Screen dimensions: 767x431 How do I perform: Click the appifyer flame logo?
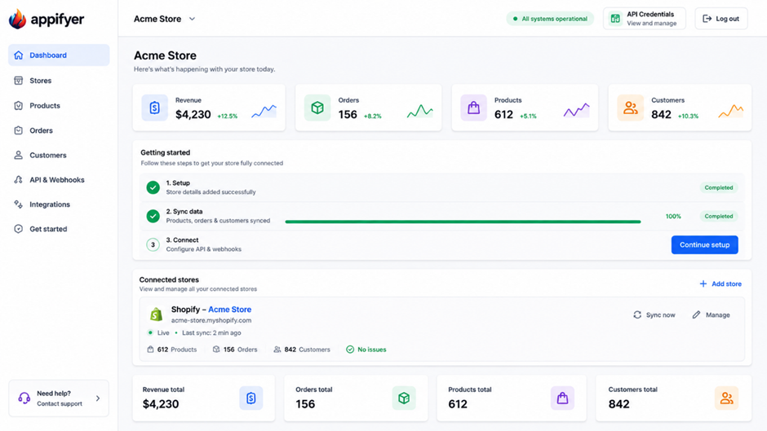18,19
